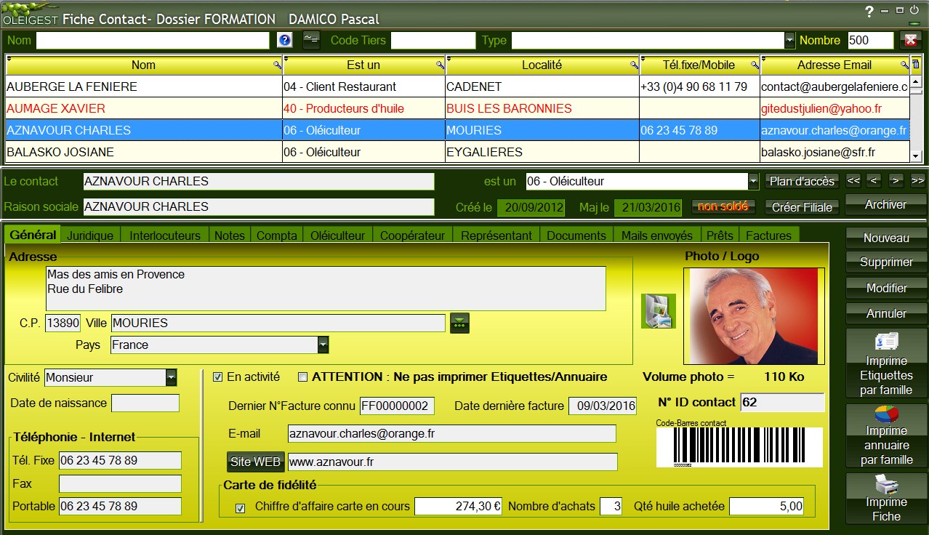Screen dimensions: 929x535
Task: Click the green map button next to Ville
Action: pos(459,323)
